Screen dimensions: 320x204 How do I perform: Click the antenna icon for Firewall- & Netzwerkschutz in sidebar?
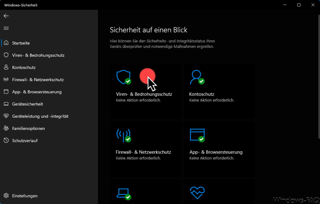click(x=6, y=79)
